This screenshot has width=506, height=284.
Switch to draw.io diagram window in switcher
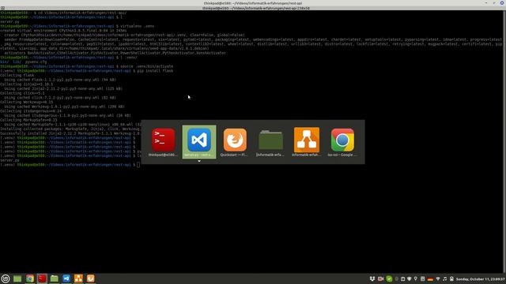pyautogui.click(x=307, y=142)
